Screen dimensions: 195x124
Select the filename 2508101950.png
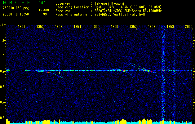(16, 8)
